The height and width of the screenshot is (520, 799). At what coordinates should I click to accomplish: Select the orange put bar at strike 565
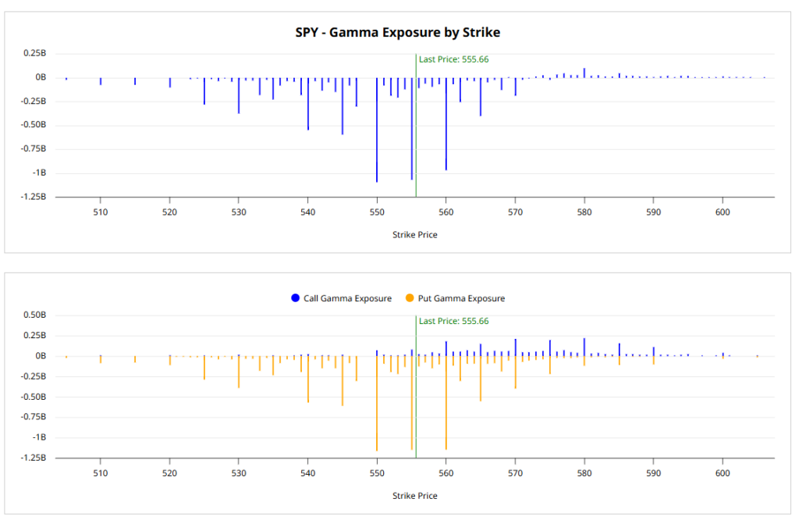(x=481, y=378)
